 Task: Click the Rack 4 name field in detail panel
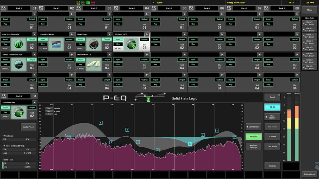pyautogui.click(x=19, y=96)
